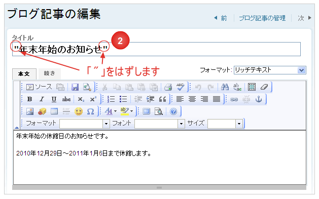Toggle Blockquote formatting
319x199 pixels.
tap(162, 99)
